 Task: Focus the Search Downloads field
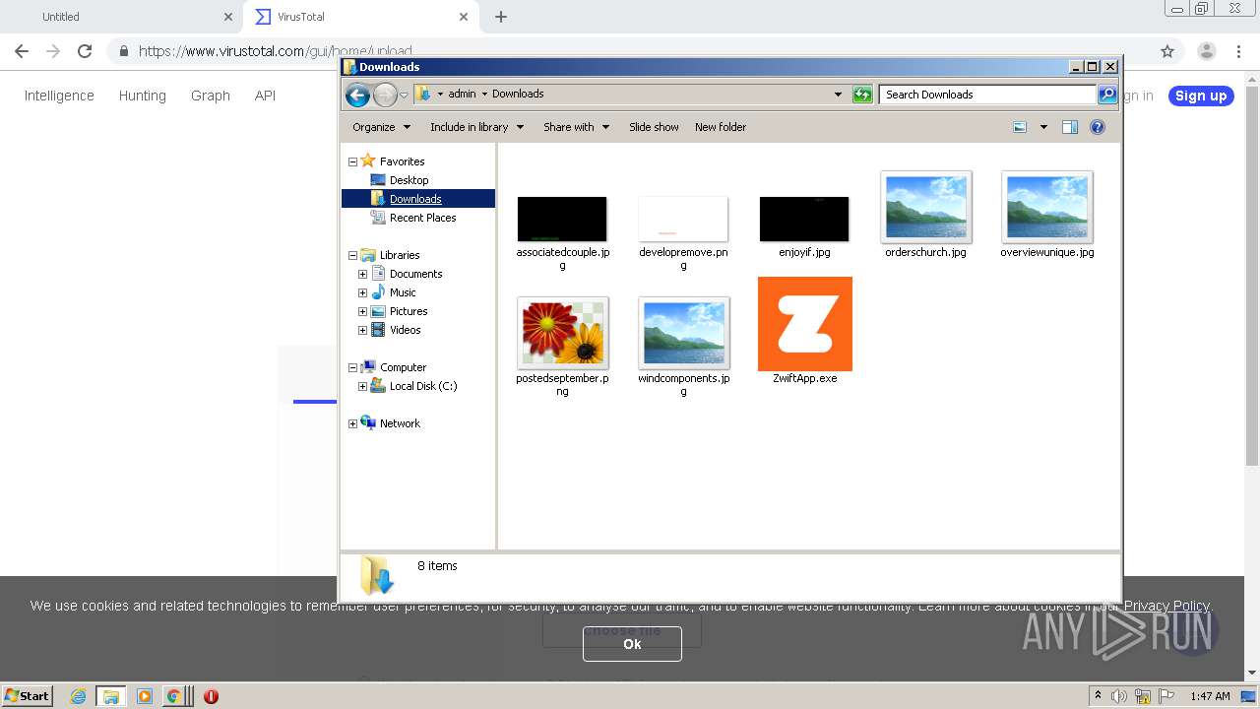[x=987, y=95]
